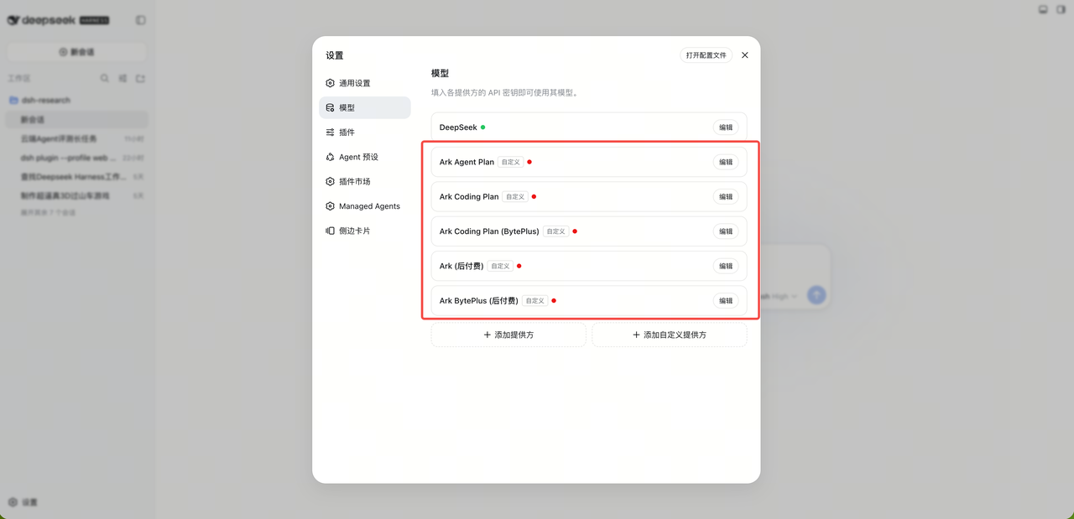Screen dimensions: 1074x519
Task: Select the highlighted 新会话 conversation entry
Action: point(76,120)
